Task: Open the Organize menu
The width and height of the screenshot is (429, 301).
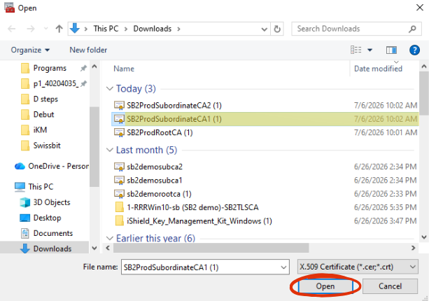Action: (x=30, y=50)
